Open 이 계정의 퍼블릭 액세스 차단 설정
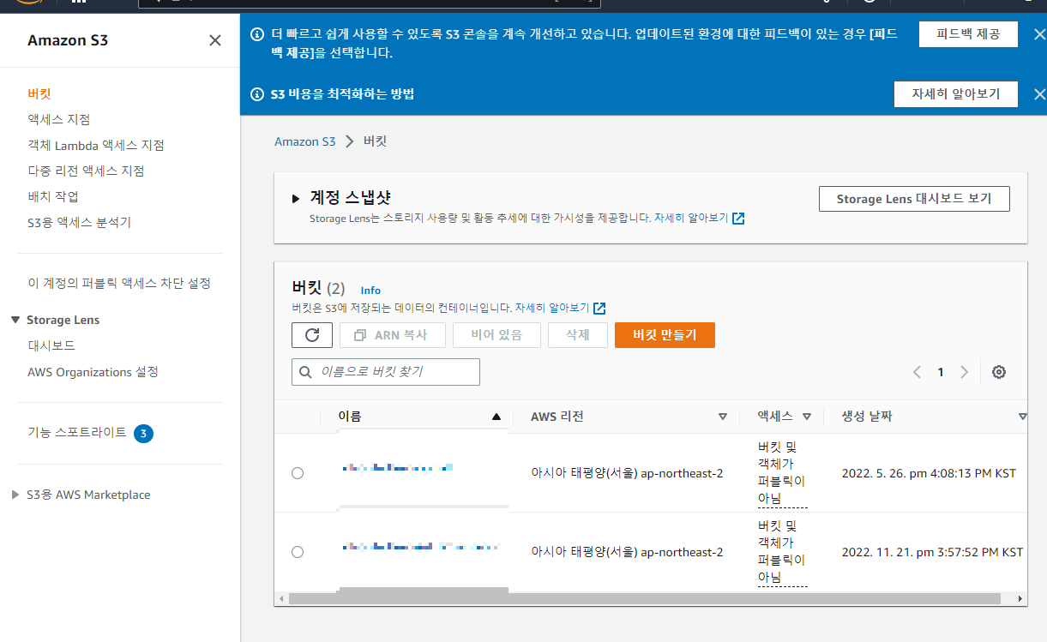Viewport: 1047px width, 642px height. point(119,283)
